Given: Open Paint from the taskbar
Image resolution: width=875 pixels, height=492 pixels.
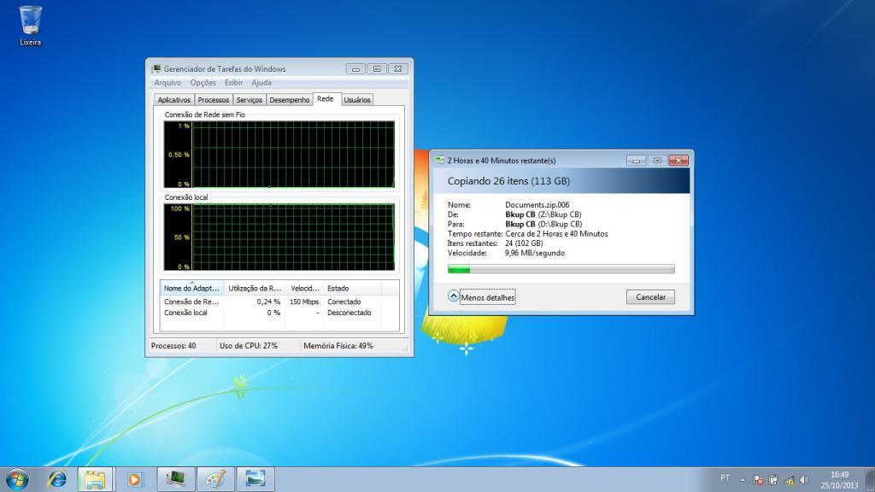Looking at the screenshot, I should tap(215, 479).
